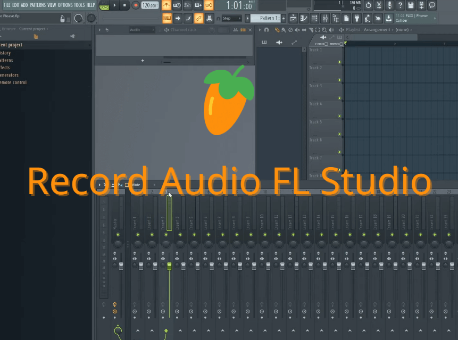Open the OPTIONS menu
The image size is (458, 340).
65,5
